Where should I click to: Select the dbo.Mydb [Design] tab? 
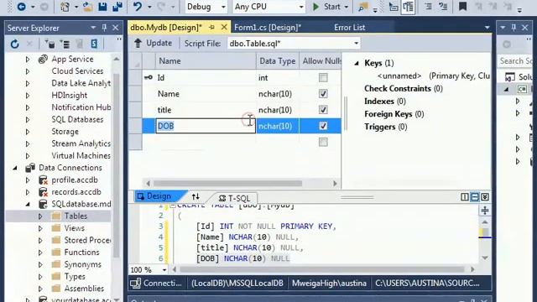tap(166, 28)
